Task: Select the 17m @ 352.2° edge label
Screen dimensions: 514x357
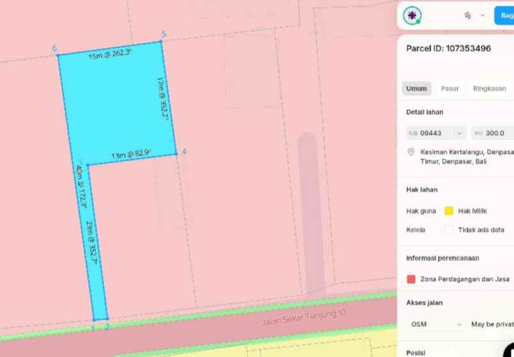Action: pyautogui.click(x=163, y=98)
